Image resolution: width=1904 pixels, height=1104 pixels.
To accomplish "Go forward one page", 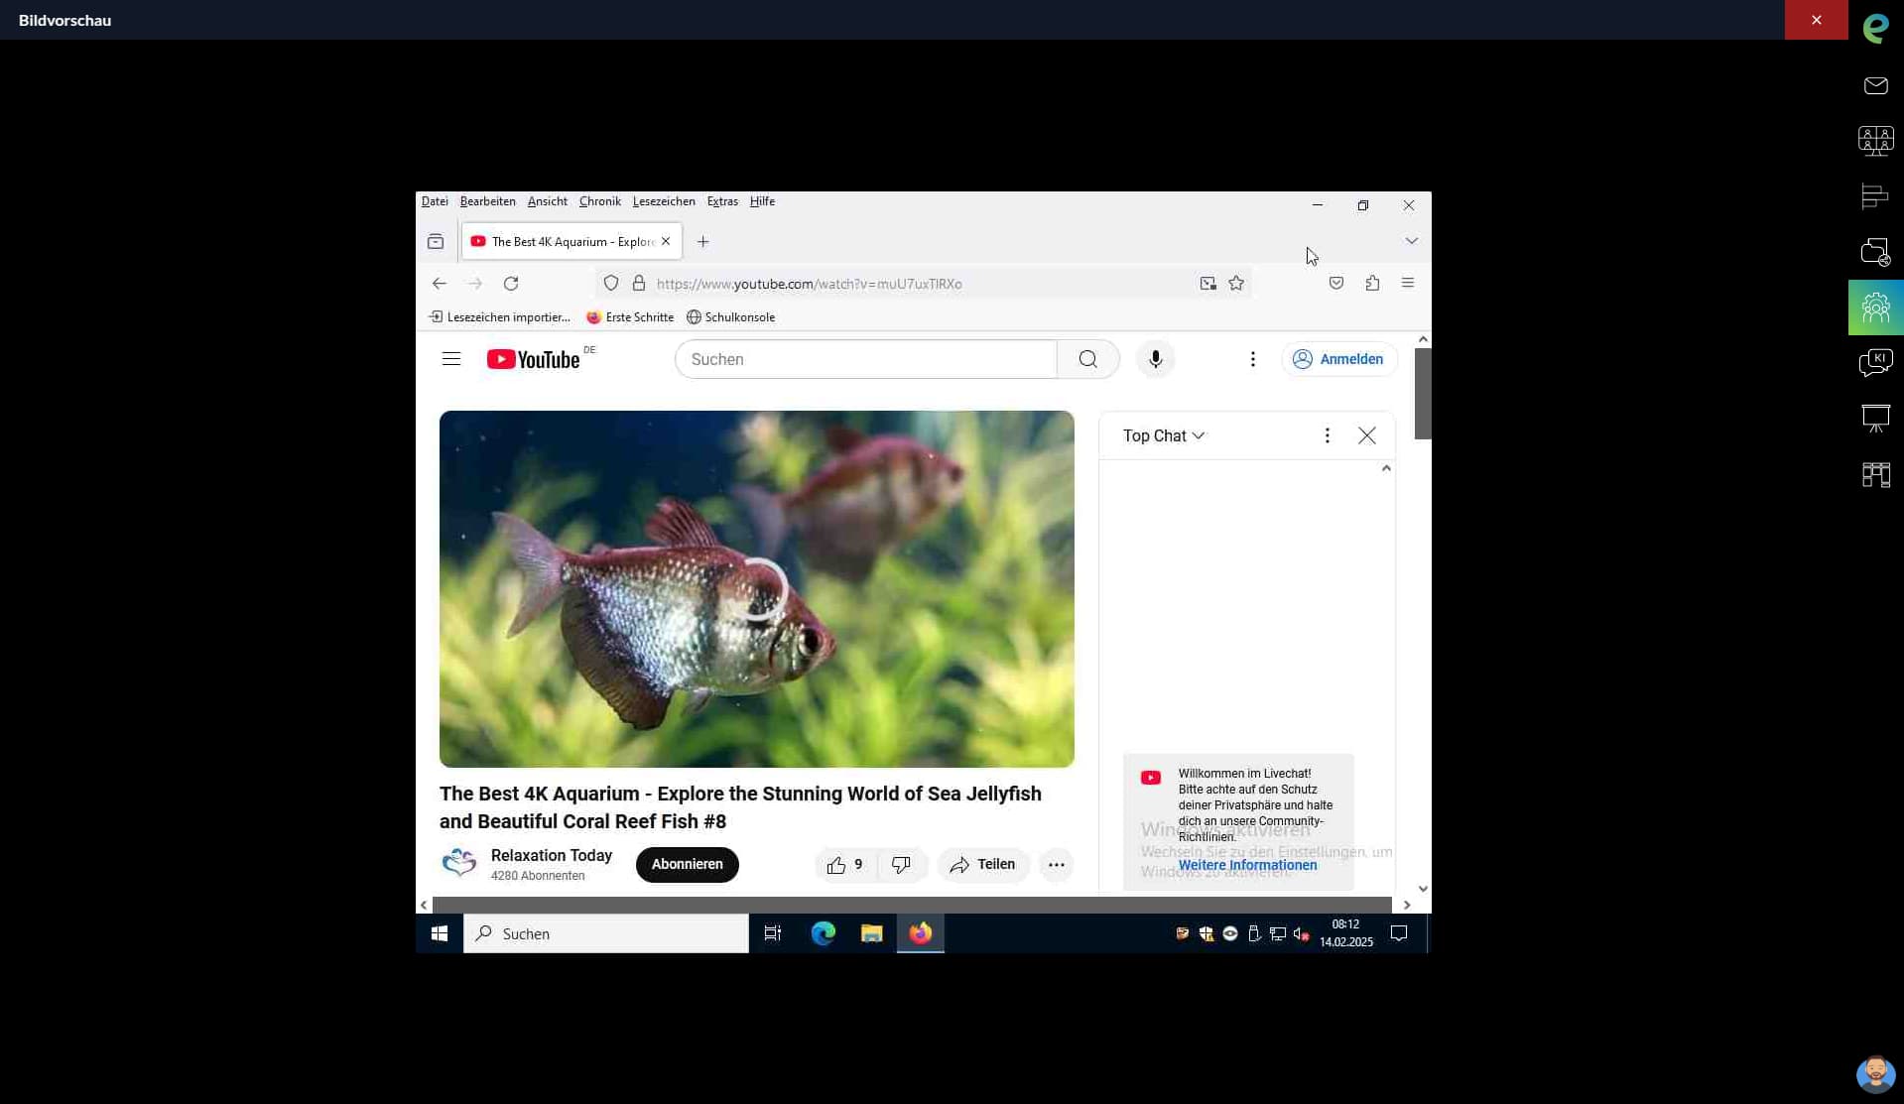I will [x=475, y=284].
